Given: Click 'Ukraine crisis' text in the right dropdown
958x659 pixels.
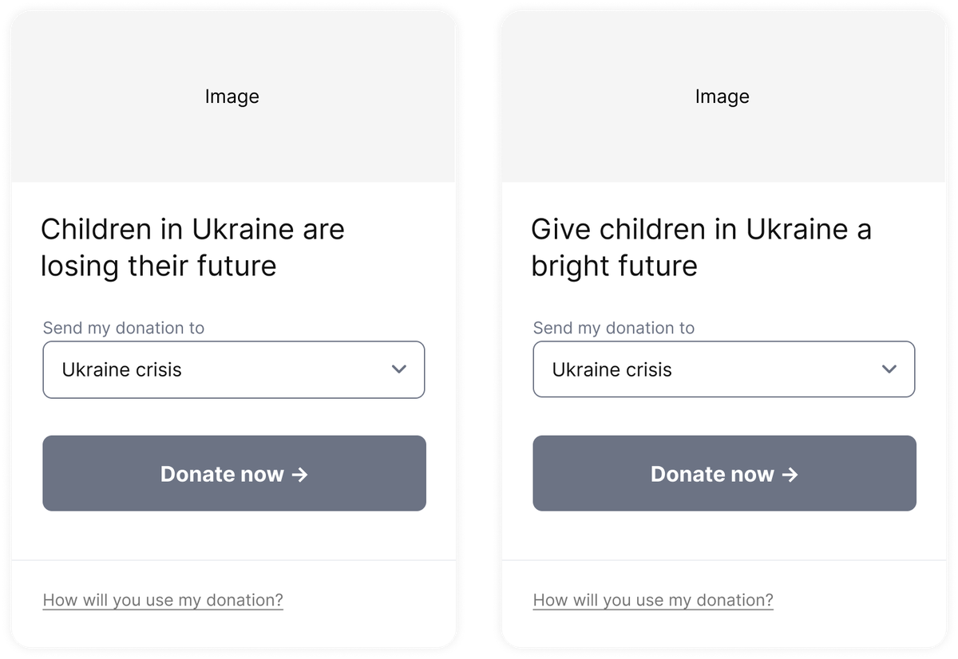Looking at the screenshot, I should click(612, 370).
